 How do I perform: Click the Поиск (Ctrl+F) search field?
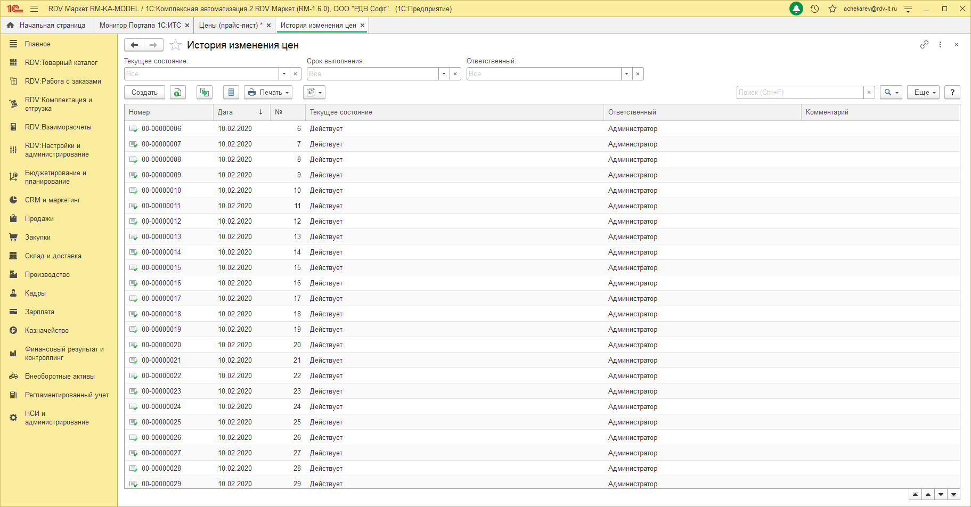(799, 93)
